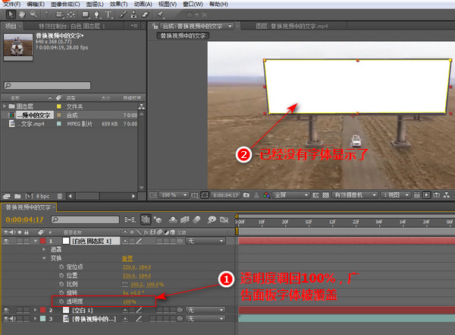Click the composition mini-flowchart icon in timeline
Screen dimensions: 455x335
pyautogui.click(x=130, y=220)
